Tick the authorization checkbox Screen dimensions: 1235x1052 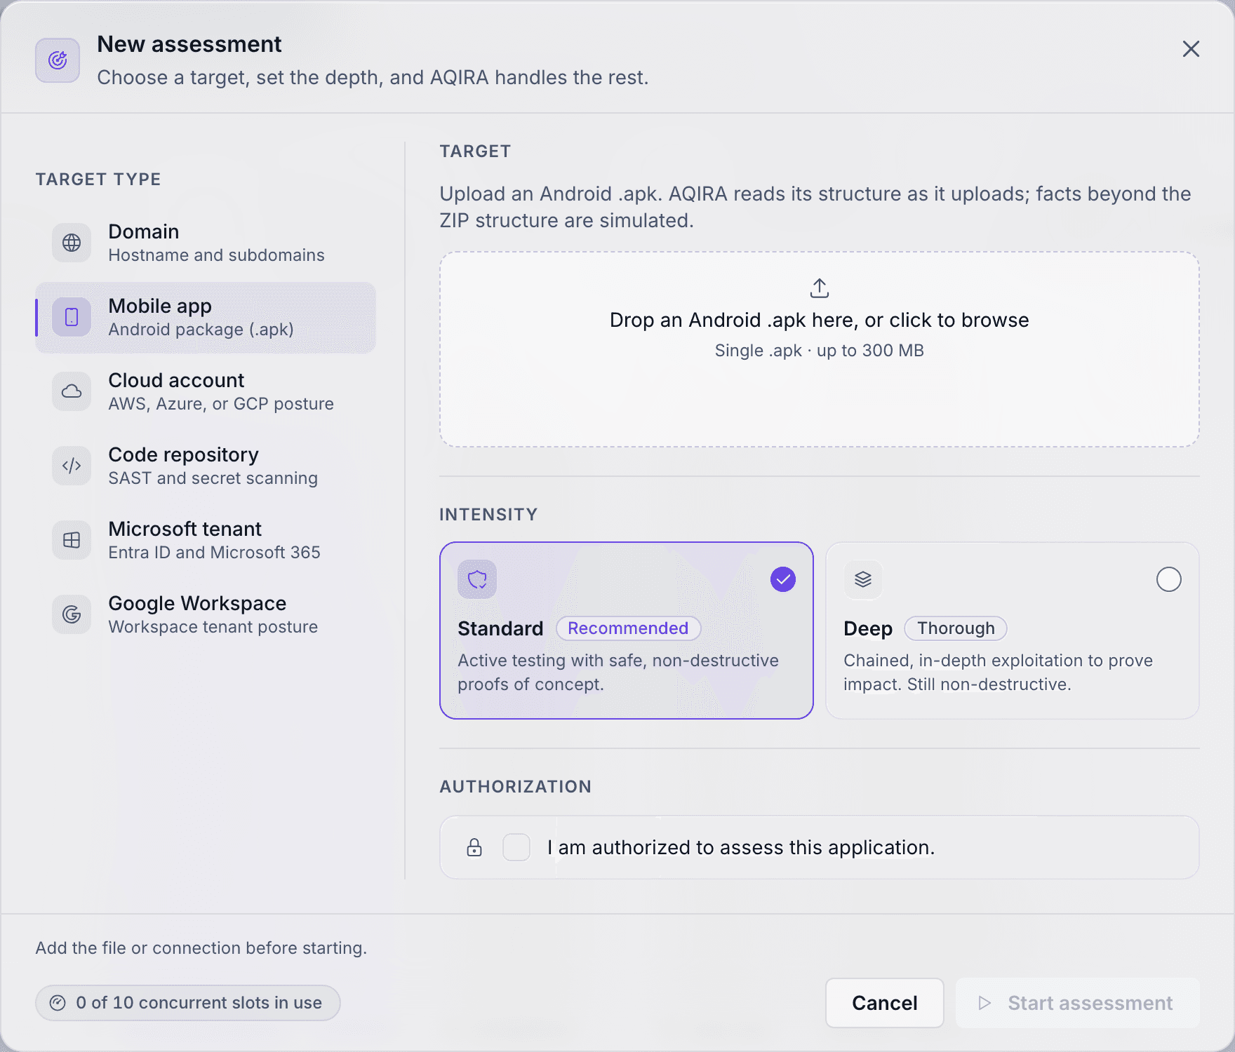(516, 847)
